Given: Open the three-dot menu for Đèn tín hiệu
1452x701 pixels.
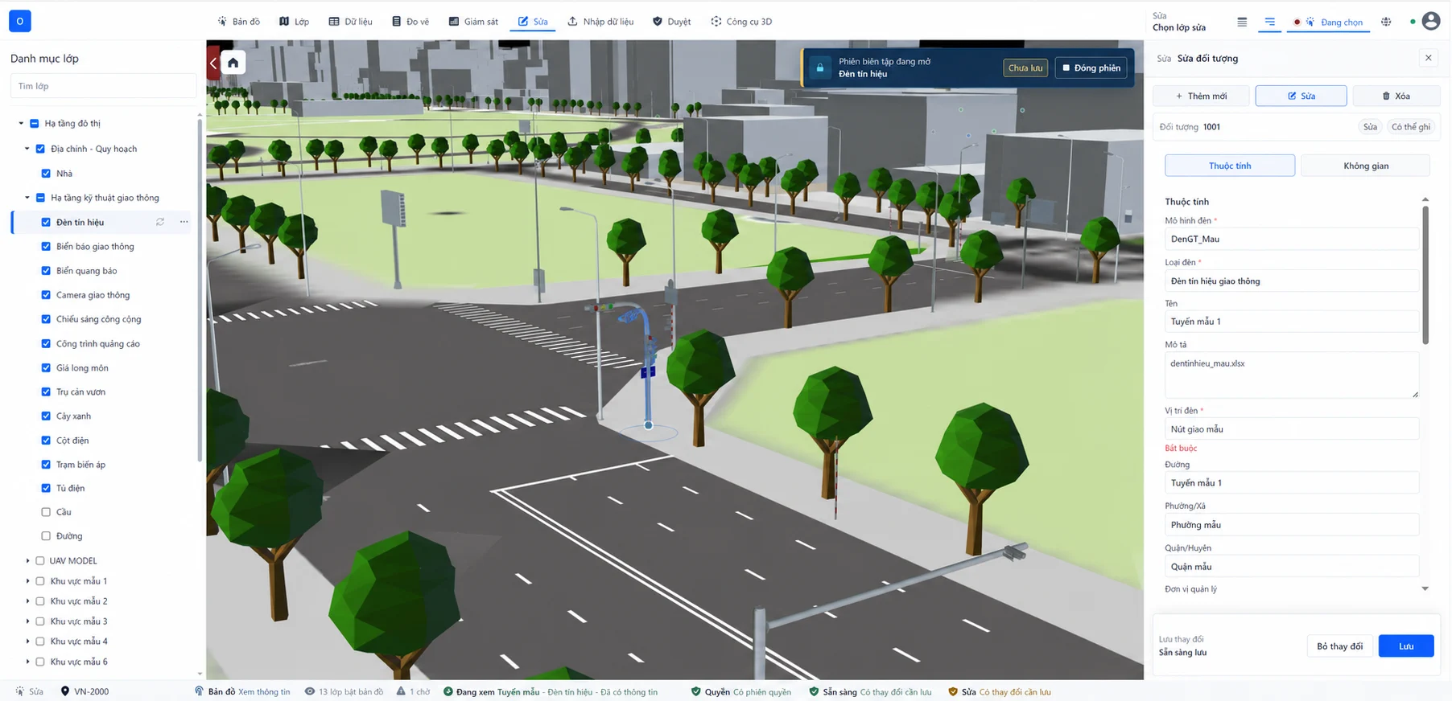Looking at the screenshot, I should 184,222.
